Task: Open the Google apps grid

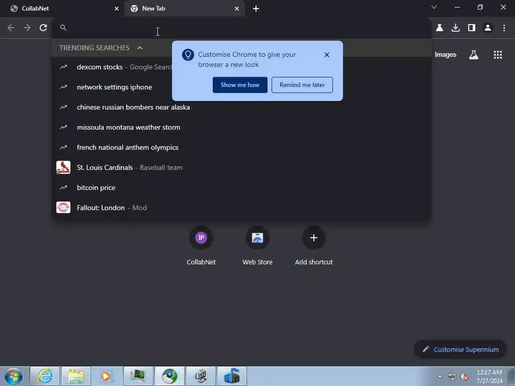Action: (x=498, y=55)
